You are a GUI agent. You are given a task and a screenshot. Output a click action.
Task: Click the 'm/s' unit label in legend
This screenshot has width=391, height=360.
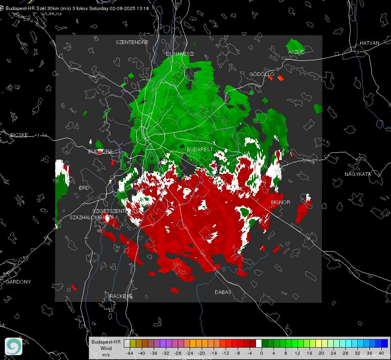pos(106,354)
